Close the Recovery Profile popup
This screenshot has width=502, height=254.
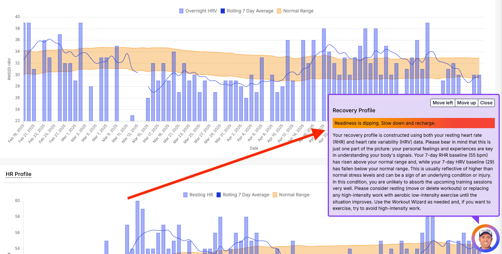coord(486,103)
